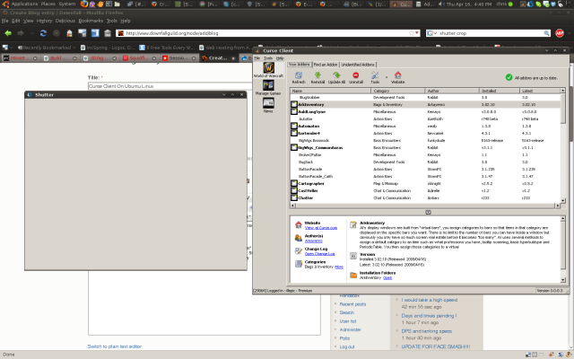Open Recently Bookmarked dropdown in bookmarks bar
574x359 pixels.
pos(47,48)
